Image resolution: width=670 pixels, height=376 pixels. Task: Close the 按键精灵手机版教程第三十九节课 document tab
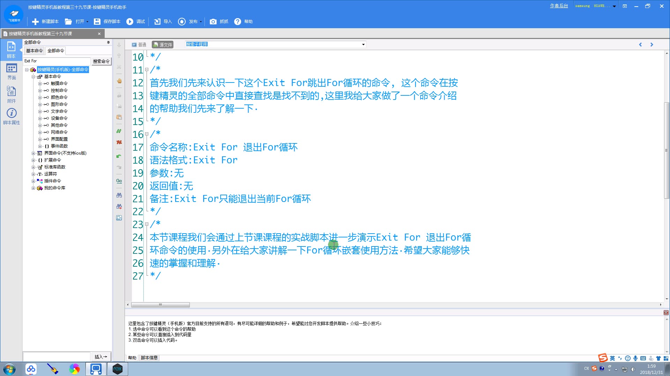pyautogui.click(x=99, y=34)
